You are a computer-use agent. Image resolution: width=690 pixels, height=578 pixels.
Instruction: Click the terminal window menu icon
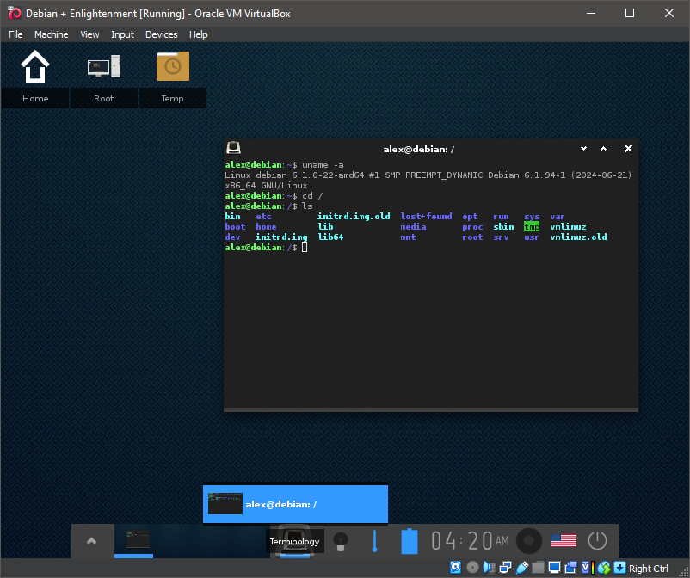[233, 148]
